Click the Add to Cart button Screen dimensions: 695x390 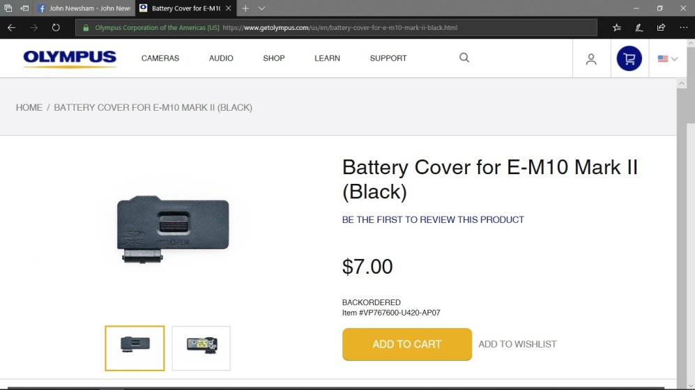407,344
